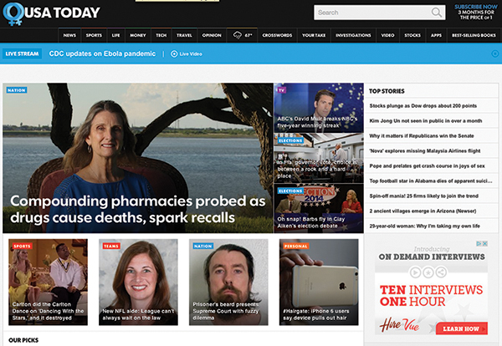The image size is (502, 346).
Task: Open the 29-year-old woman story
Action: tap(424, 226)
